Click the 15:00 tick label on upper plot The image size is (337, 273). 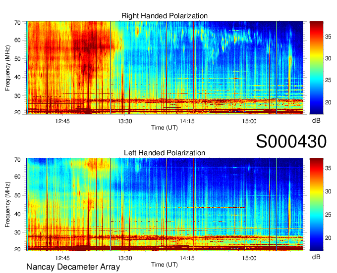click(x=249, y=121)
